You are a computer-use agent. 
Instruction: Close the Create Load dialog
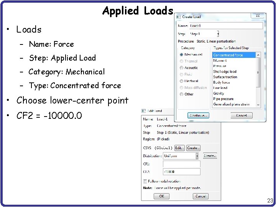pyautogui.click(x=258, y=15)
